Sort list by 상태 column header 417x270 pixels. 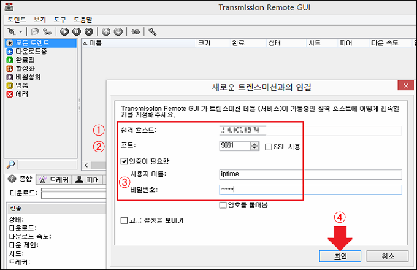tap(286, 43)
